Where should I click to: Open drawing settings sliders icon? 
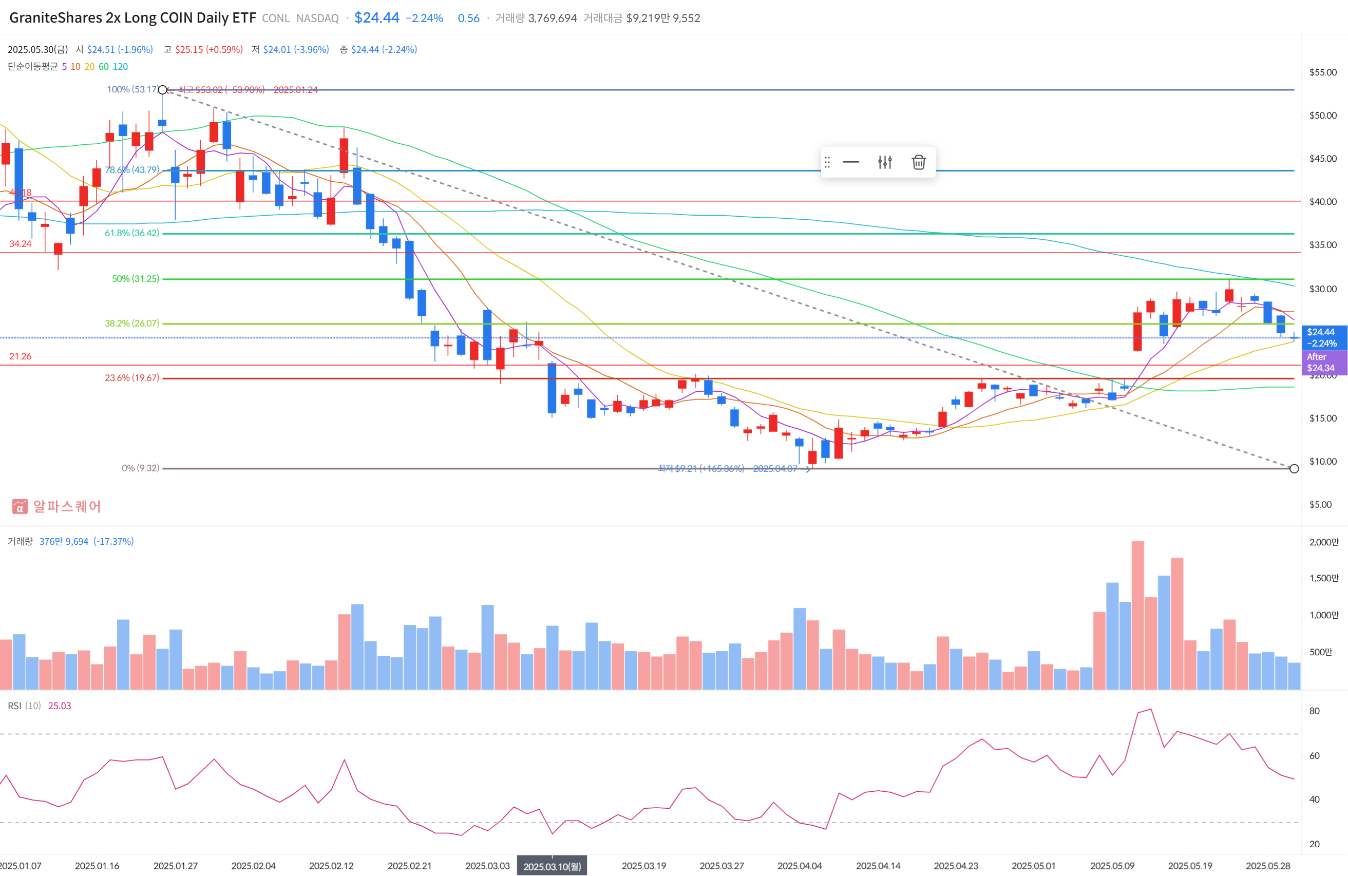click(885, 162)
